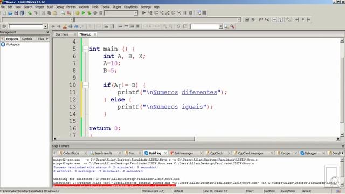Click the Open file icon
The image size is (345, 194).
10,13
